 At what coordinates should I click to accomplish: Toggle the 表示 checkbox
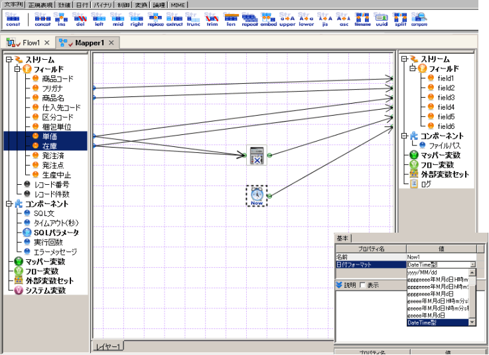362,285
